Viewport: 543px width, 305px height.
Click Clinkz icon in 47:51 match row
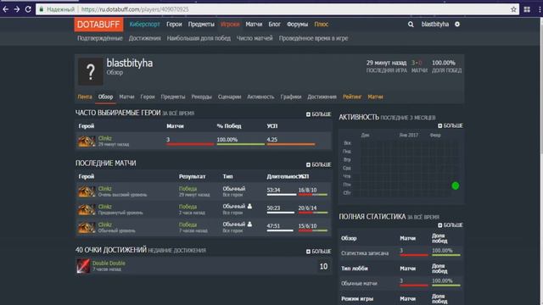[x=87, y=227]
